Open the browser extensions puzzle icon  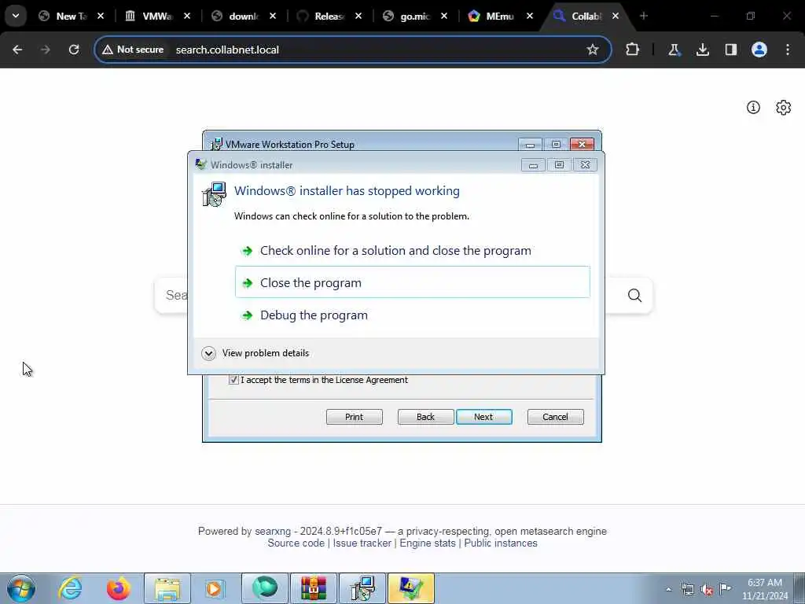633,50
